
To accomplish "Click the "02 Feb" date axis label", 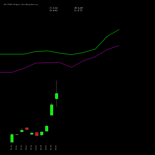I will pyautogui.click(x=41, y=148).
